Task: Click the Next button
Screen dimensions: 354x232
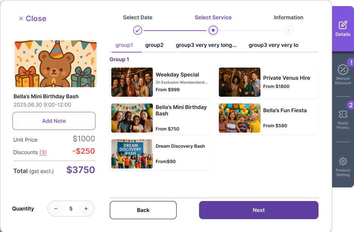Action: click(x=259, y=210)
